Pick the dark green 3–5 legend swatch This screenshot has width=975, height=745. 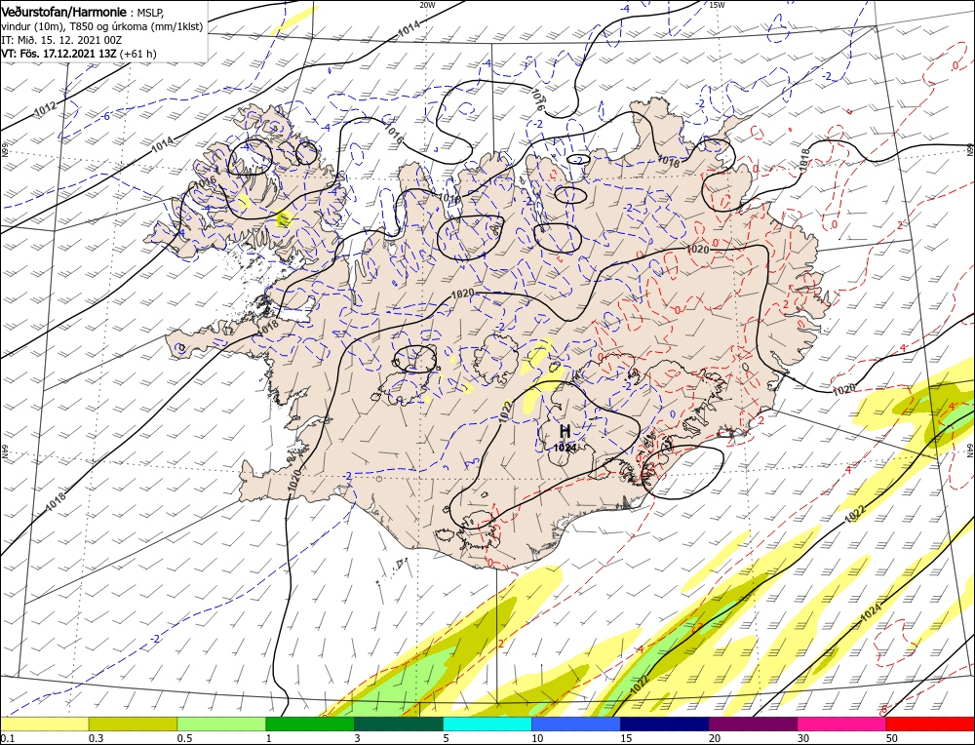(x=399, y=724)
